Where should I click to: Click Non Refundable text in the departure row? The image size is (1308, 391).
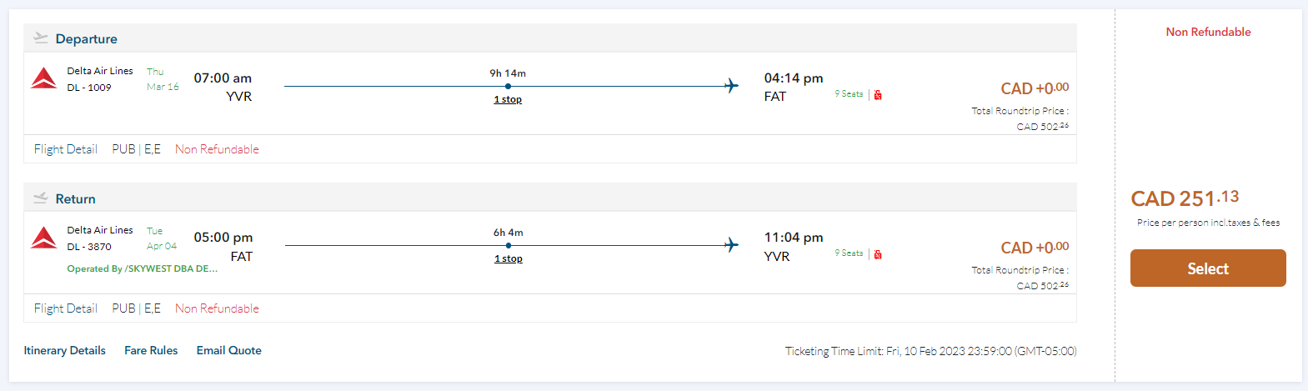pos(217,149)
